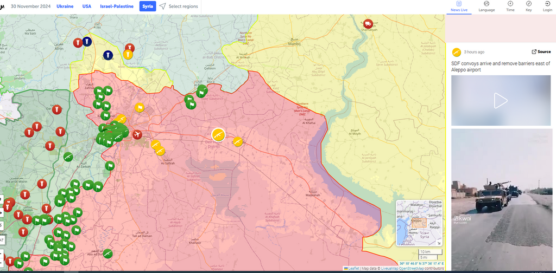The image size is (556, 273).
Task: Select the white-outlined yellow rifle marker
Action: point(218,135)
